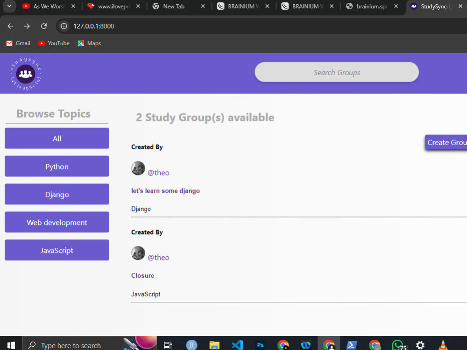467x350 pixels.
Task: Click theo's avatar in the django group
Action: (x=138, y=168)
